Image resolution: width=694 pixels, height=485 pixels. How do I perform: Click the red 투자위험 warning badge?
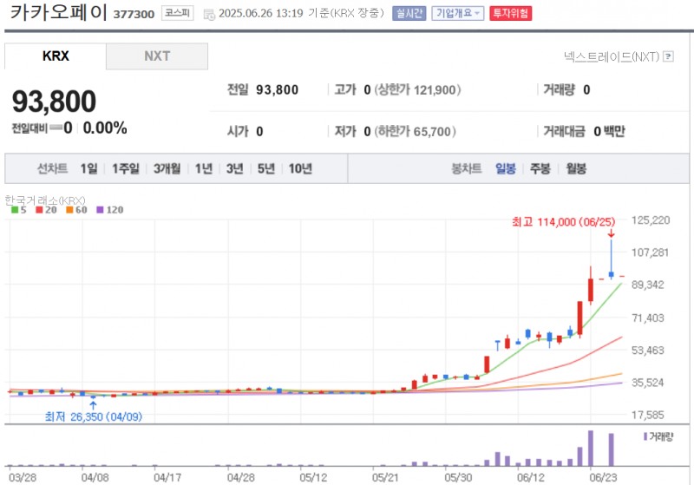coord(510,13)
